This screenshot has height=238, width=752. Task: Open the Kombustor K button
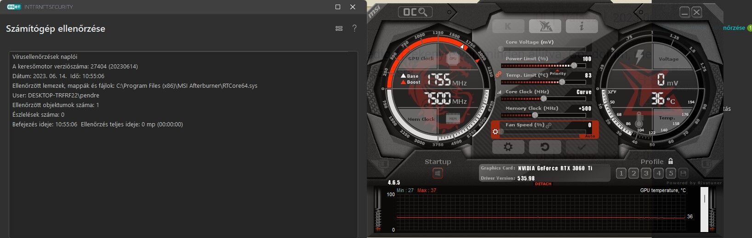pyautogui.click(x=508, y=26)
